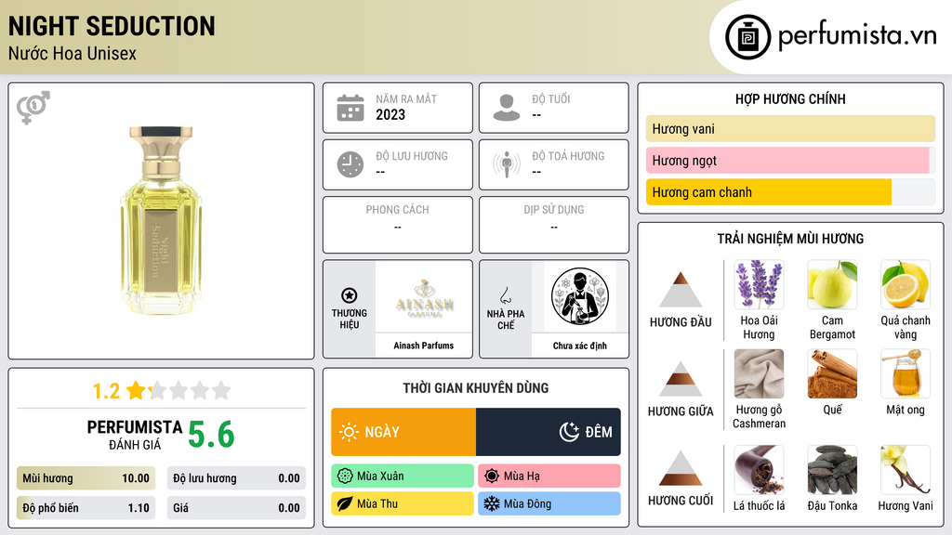This screenshot has height=535, width=952.
Task: Select the Hương gỗ Cashmeran image
Action: tap(759, 373)
